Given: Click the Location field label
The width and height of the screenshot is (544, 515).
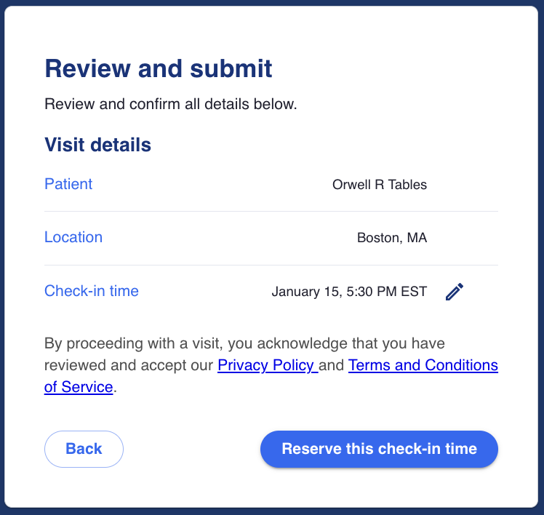Looking at the screenshot, I should click(73, 237).
